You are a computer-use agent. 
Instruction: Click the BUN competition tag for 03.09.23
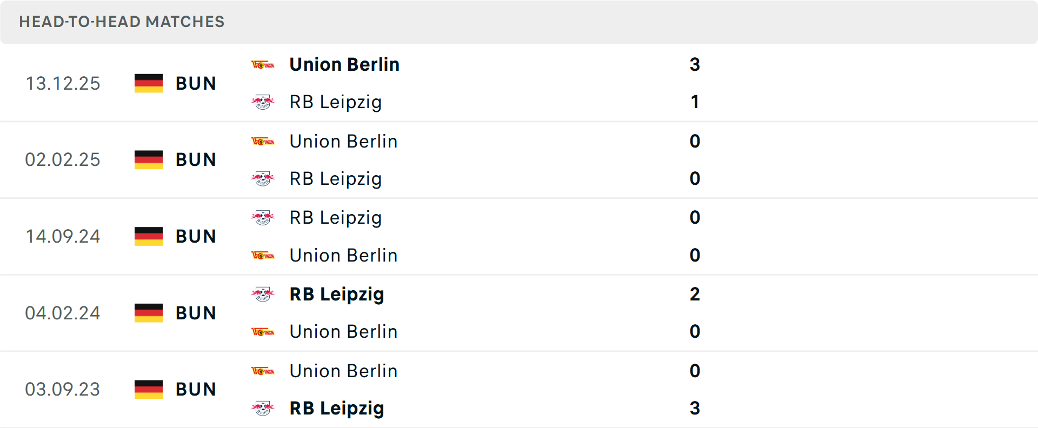click(195, 389)
